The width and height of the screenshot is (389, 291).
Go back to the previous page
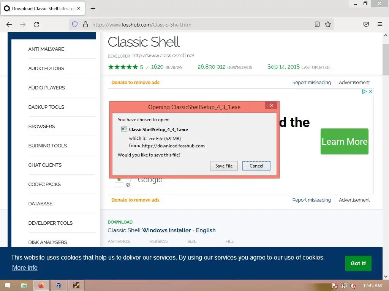pyautogui.click(x=9, y=25)
